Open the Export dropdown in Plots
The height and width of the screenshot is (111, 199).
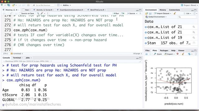[x=169, y=54]
